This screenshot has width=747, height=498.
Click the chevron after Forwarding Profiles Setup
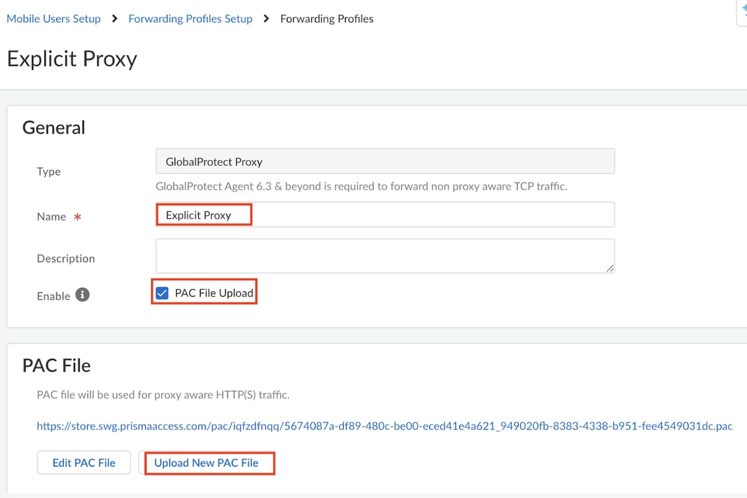point(266,19)
